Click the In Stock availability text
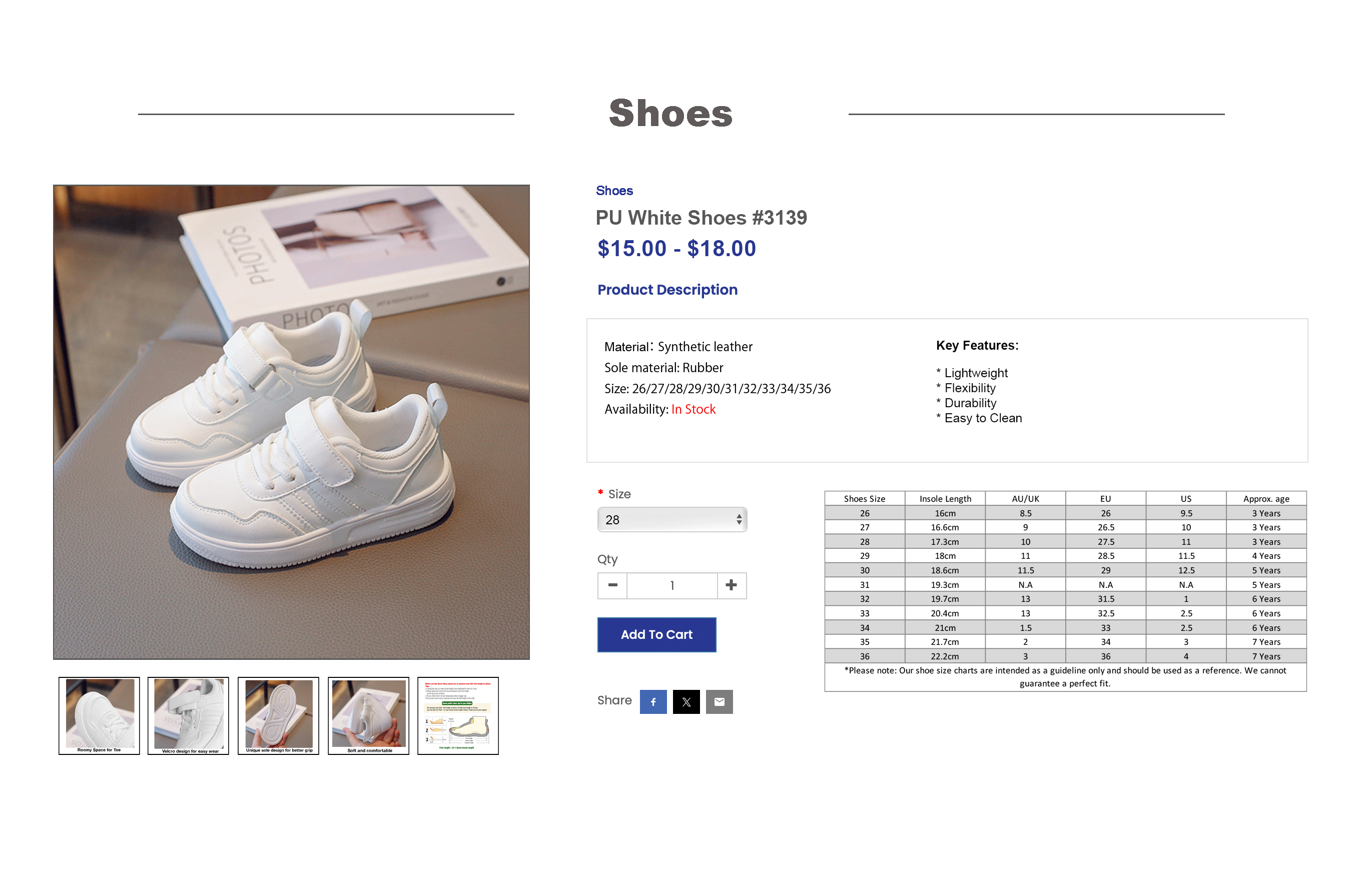Viewport: 1367px width, 886px height. click(694, 409)
